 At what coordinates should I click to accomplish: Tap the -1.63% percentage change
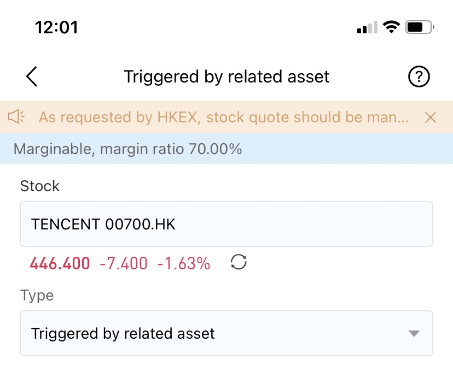(x=183, y=263)
